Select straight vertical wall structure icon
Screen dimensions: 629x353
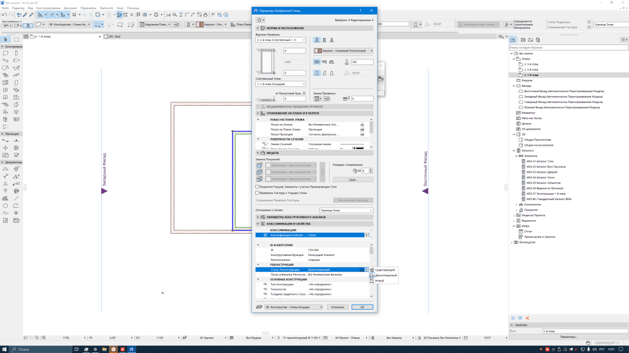coord(317,40)
